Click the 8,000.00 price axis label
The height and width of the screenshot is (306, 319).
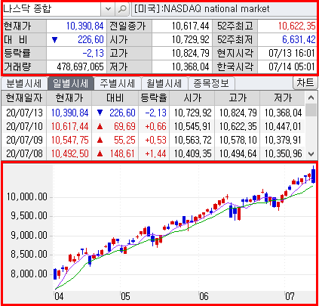[29, 274]
